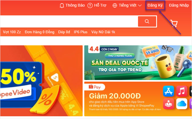Open the Săn Deal Quốc Tế banner
The image size is (192, 119).
click(138, 63)
